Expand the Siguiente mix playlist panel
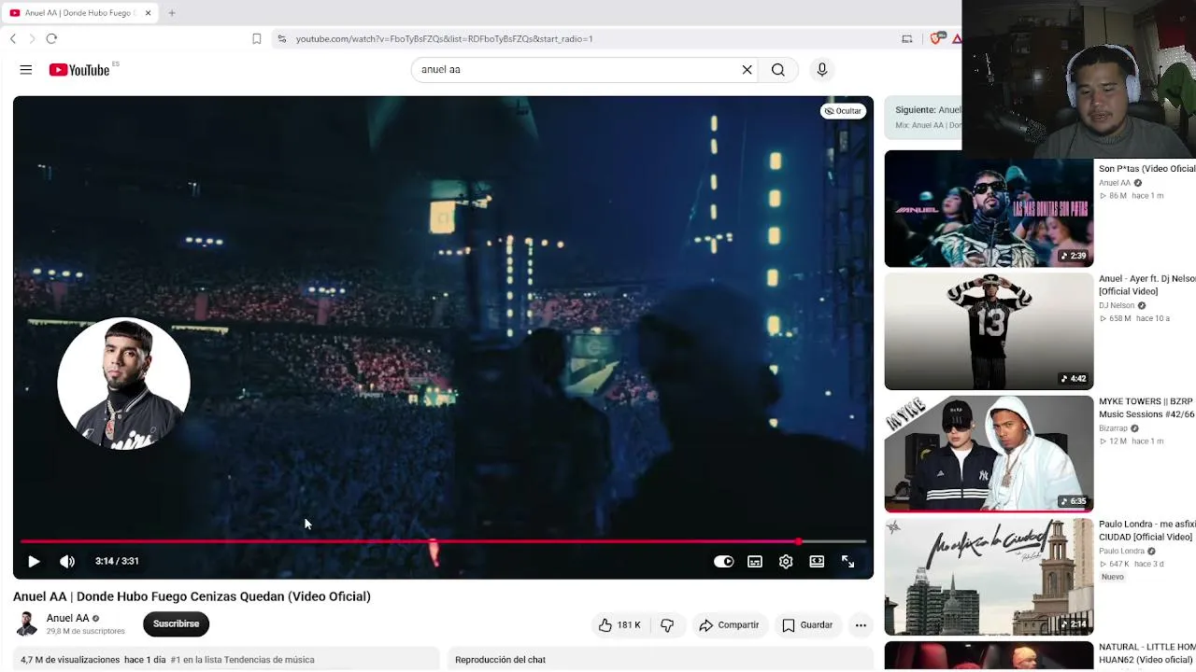 923,117
